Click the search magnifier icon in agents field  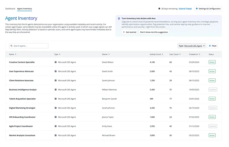coord(12,46)
